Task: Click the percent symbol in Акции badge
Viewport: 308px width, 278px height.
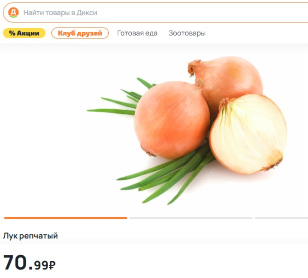Action: 12,33
